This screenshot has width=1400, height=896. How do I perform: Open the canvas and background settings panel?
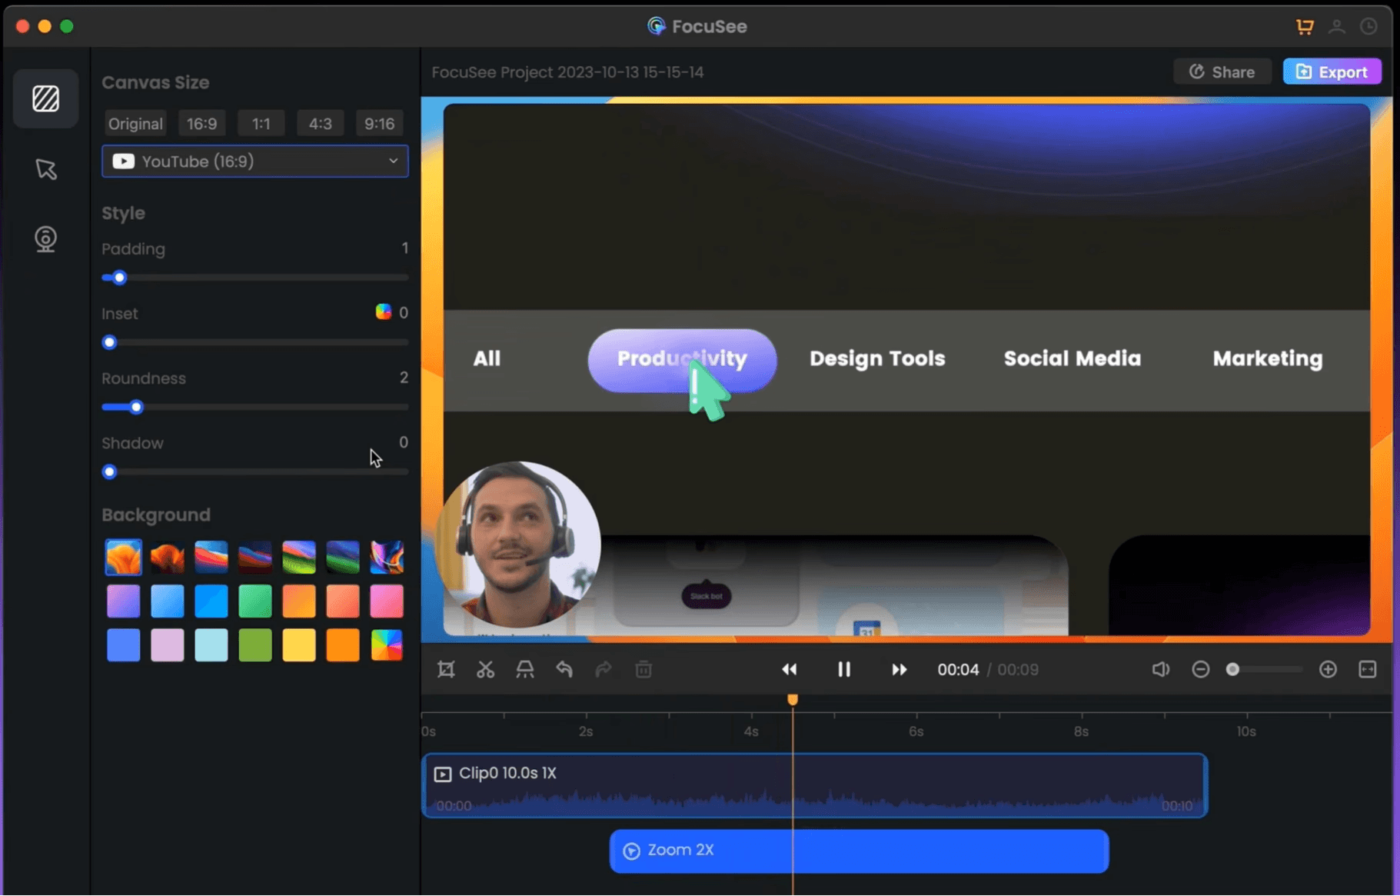(x=45, y=98)
